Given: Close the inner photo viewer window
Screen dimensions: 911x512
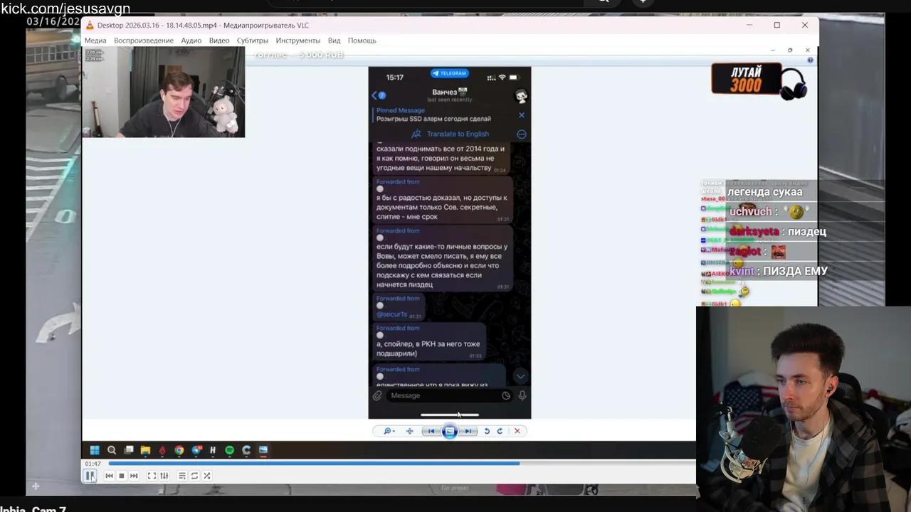Looking at the screenshot, I should click(x=807, y=50).
